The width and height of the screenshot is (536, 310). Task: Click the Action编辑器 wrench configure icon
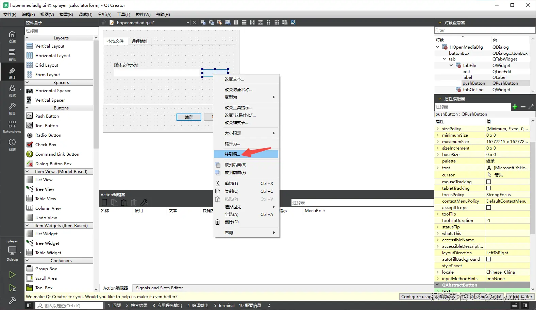tap(144, 203)
